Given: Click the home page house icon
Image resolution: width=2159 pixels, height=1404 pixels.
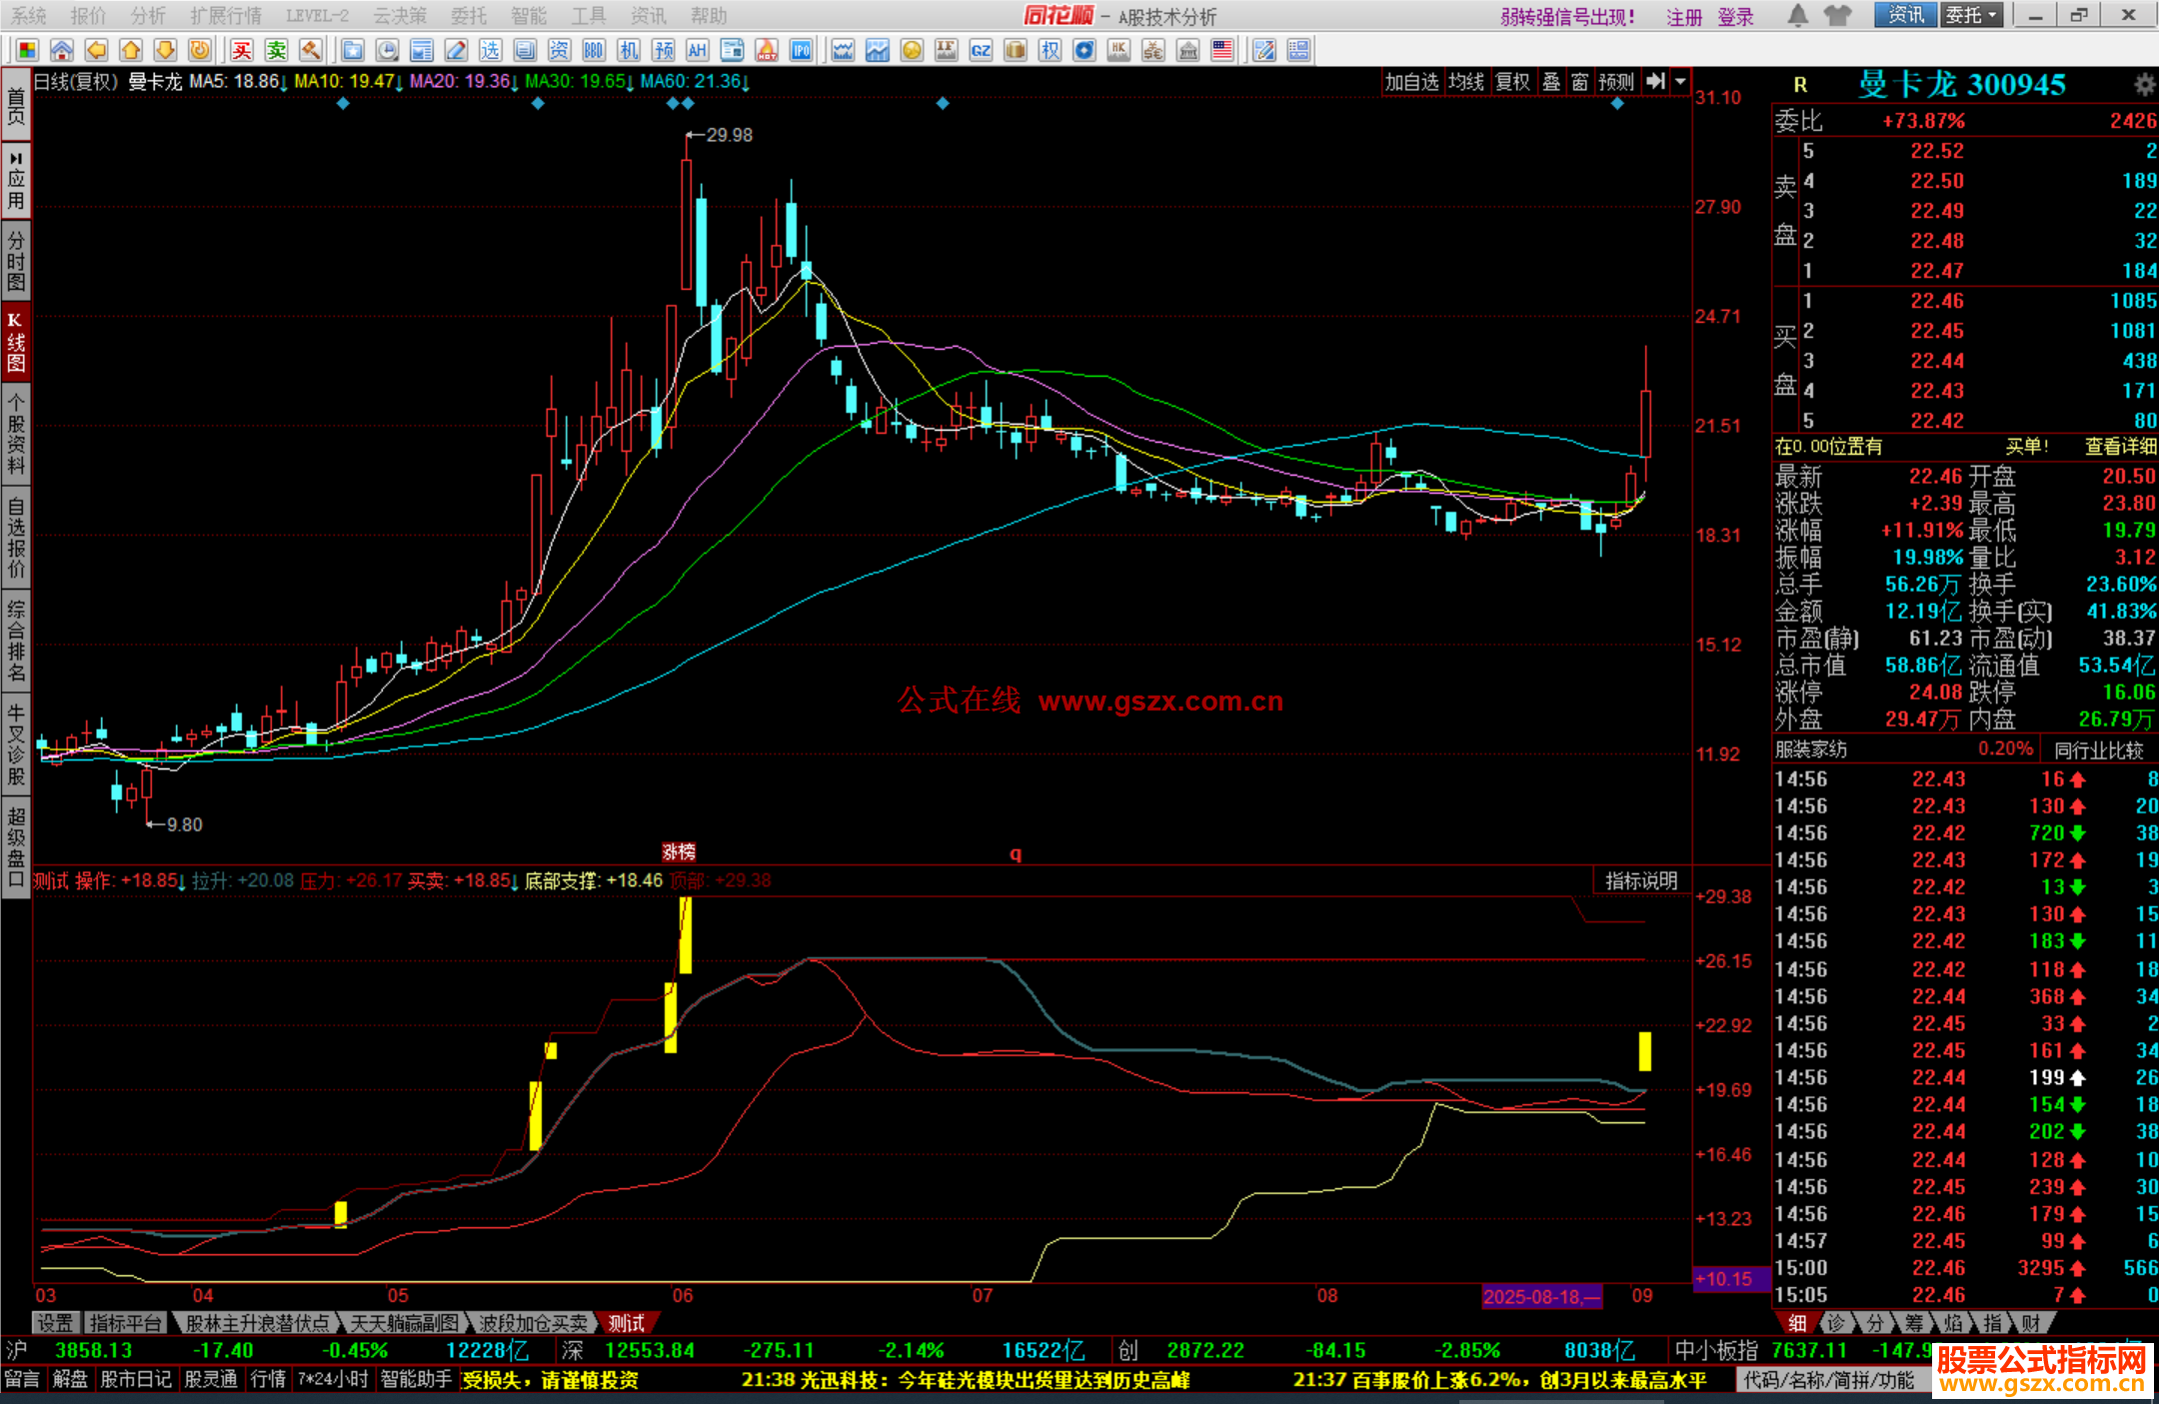Looking at the screenshot, I should pos(62,50).
